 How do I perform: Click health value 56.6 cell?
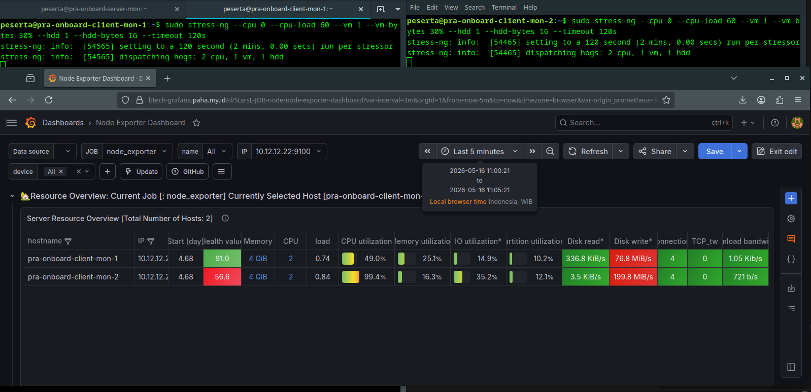tap(222, 277)
